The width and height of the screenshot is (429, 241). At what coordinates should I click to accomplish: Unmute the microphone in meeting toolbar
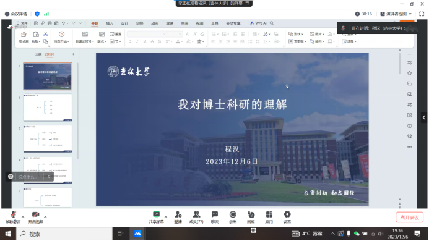click(14, 218)
